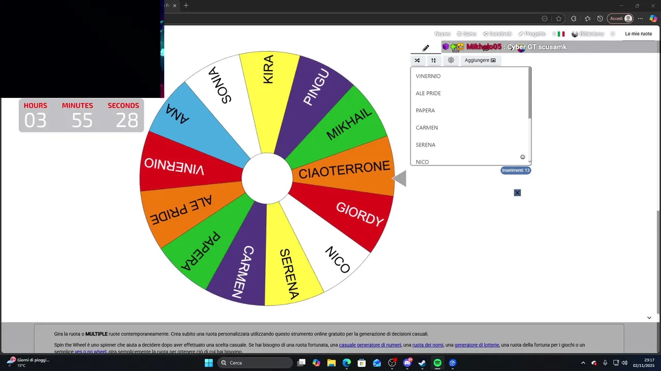Viewport: 661px width, 371px height.
Task: Open browser extensions icon
Action: point(573,19)
